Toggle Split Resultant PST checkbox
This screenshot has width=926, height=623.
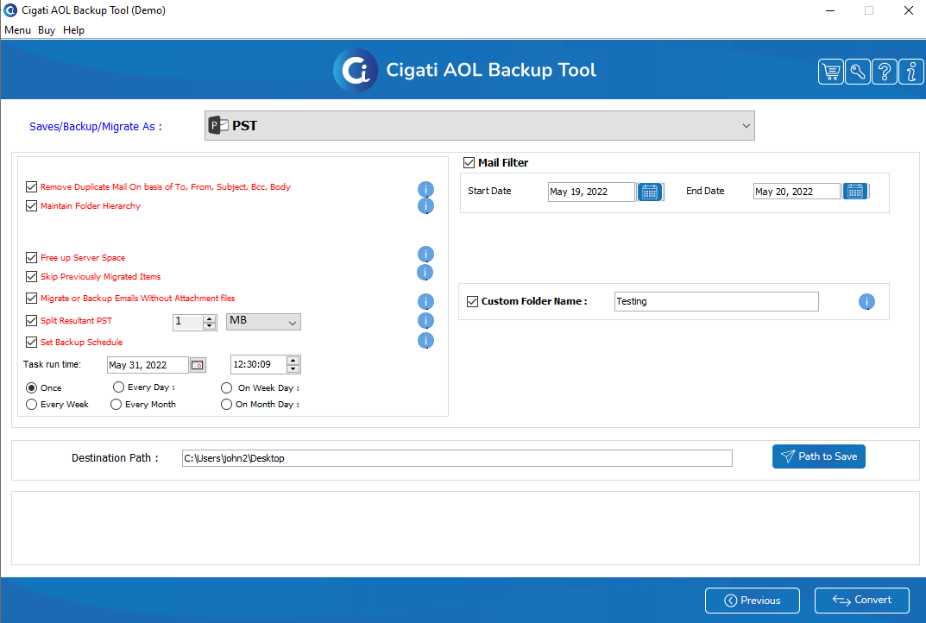click(31, 320)
